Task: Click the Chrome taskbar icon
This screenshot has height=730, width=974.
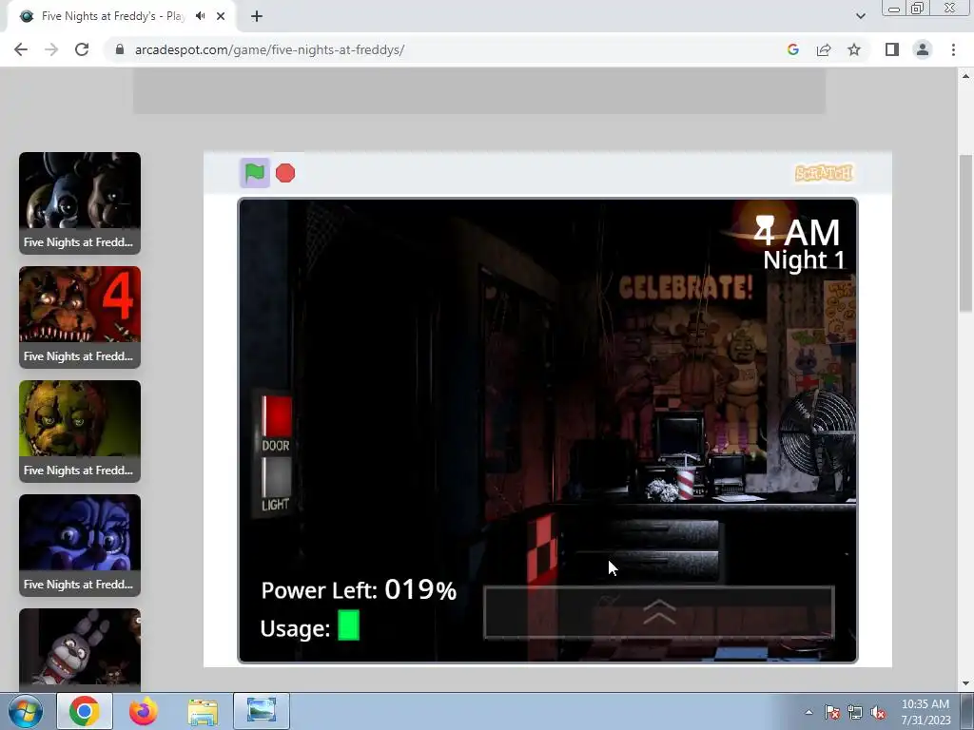Action: pos(85,711)
